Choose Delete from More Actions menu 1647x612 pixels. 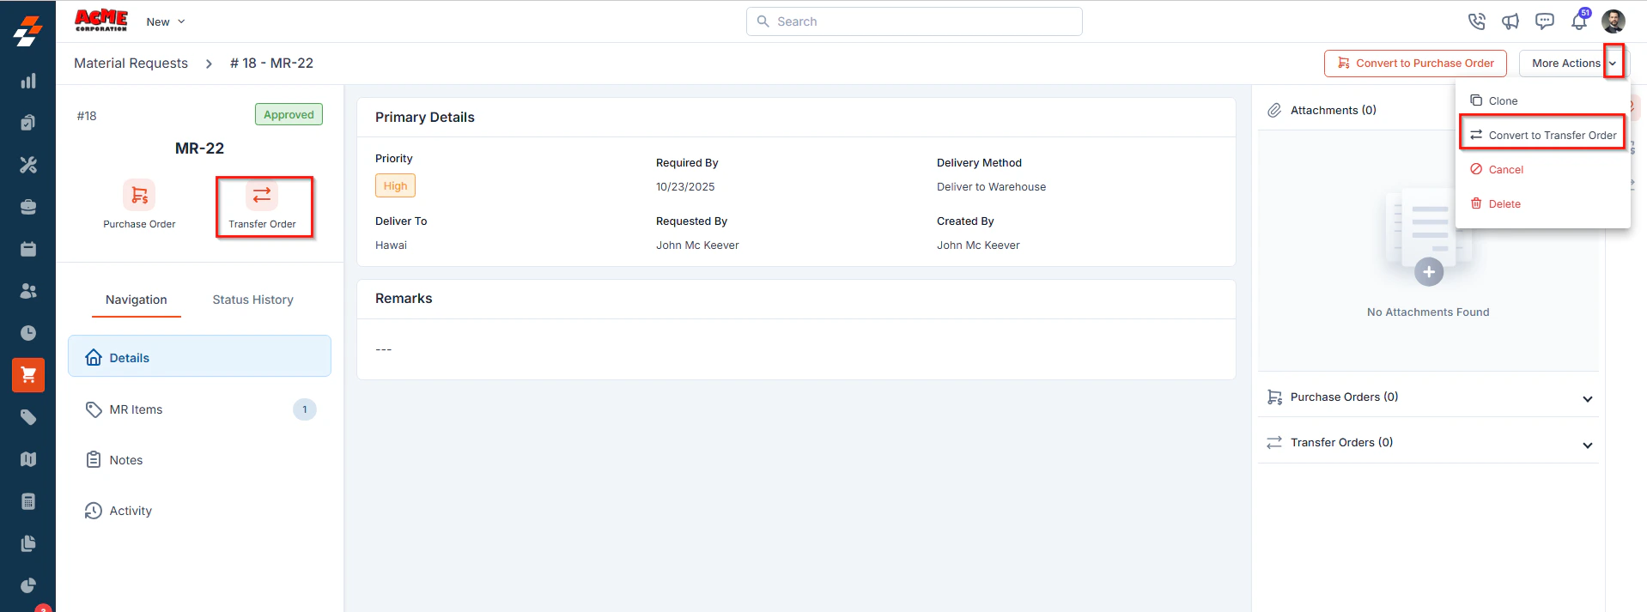pyautogui.click(x=1543, y=203)
